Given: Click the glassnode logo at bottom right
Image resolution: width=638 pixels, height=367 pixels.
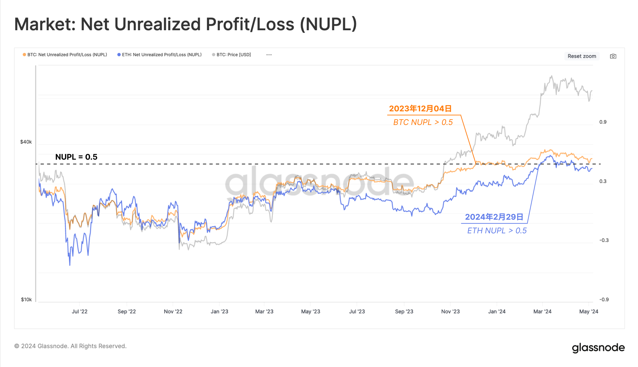Looking at the screenshot, I should tap(598, 348).
